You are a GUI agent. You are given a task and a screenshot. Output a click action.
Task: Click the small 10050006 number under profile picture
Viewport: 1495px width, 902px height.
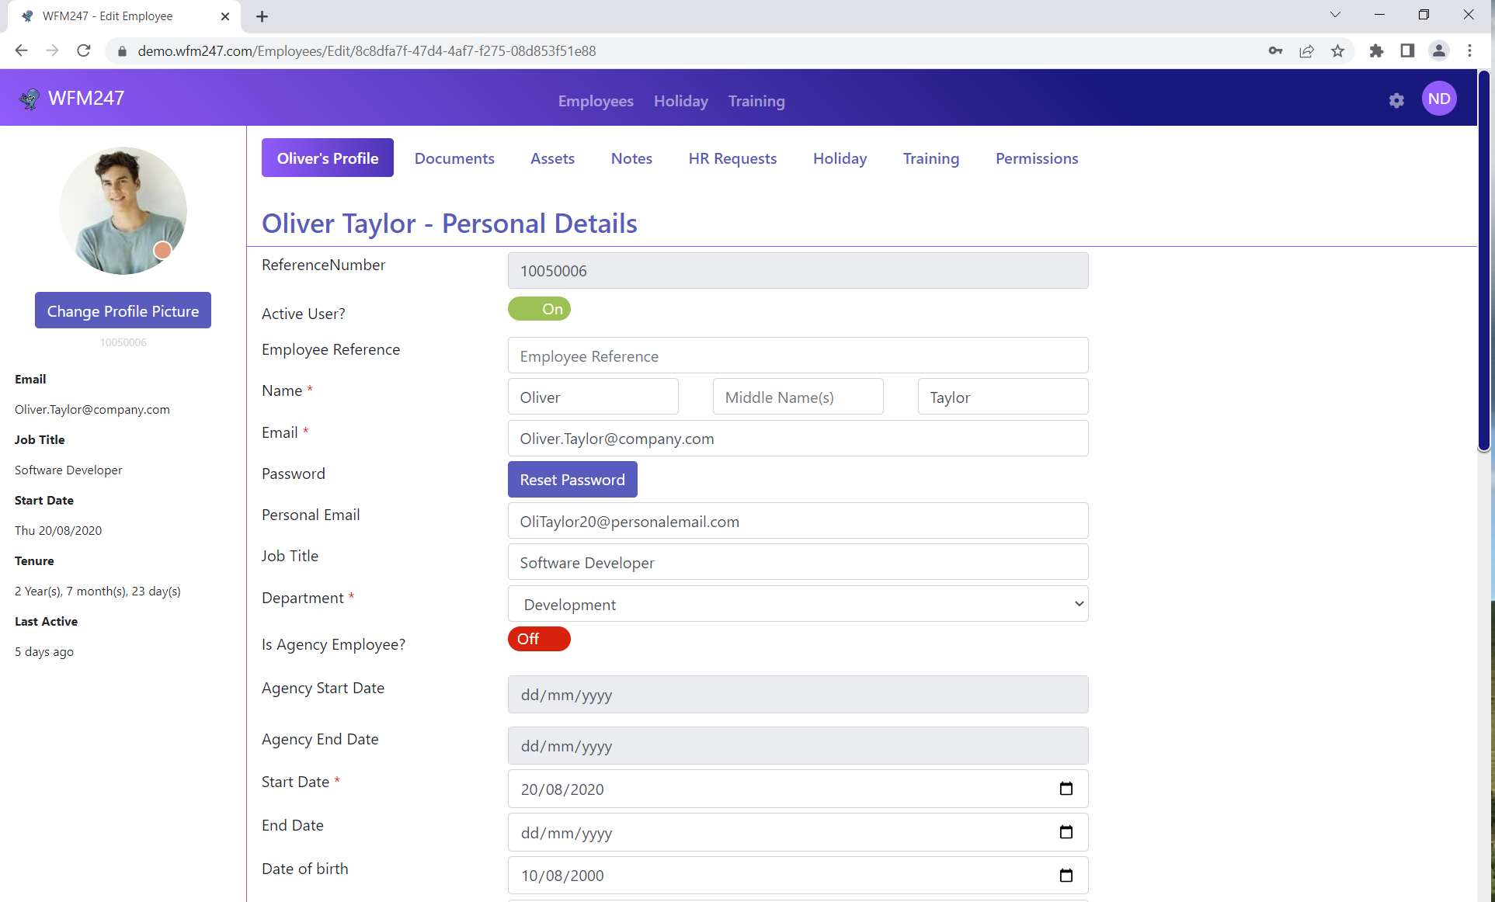123,342
